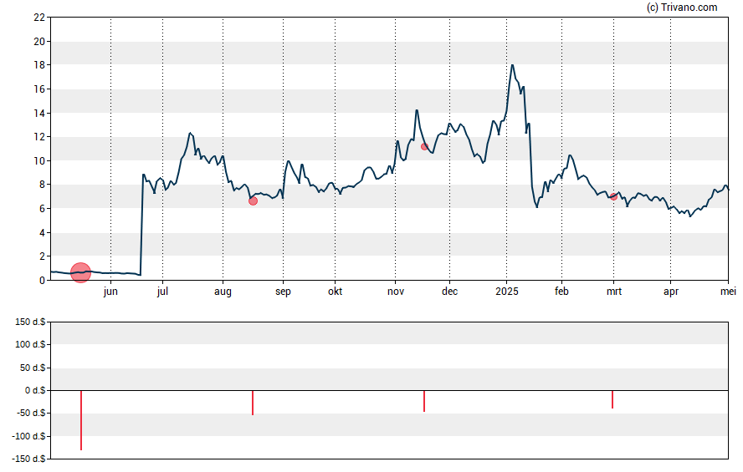The width and height of the screenshot is (743, 472).
Task: Click the 'nov' x-axis label
Action: (396, 292)
